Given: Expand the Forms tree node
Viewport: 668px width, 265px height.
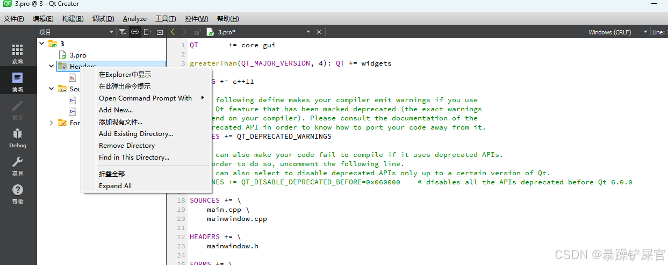Looking at the screenshot, I should (x=52, y=123).
